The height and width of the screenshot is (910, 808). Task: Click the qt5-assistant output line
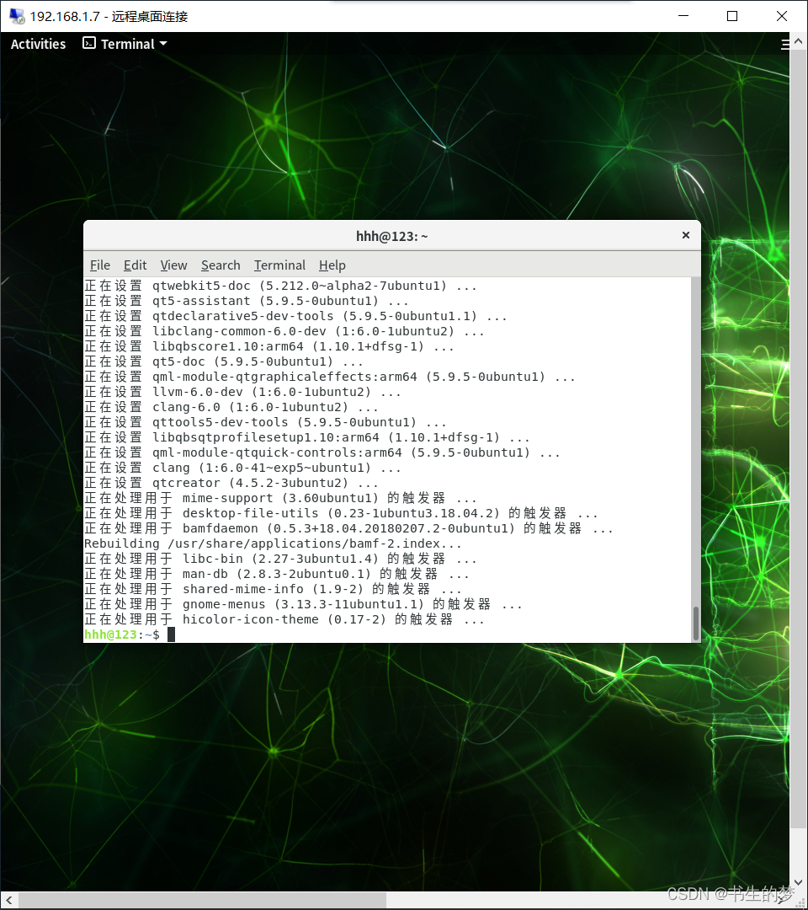pyautogui.click(x=247, y=301)
